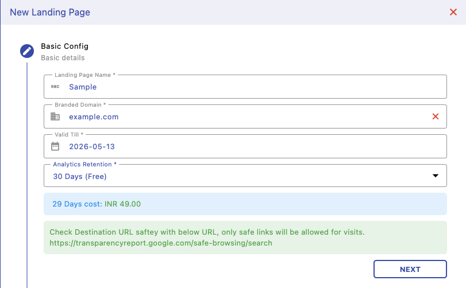
Task: Click the pencil edit step icon
Action: click(27, 51)
